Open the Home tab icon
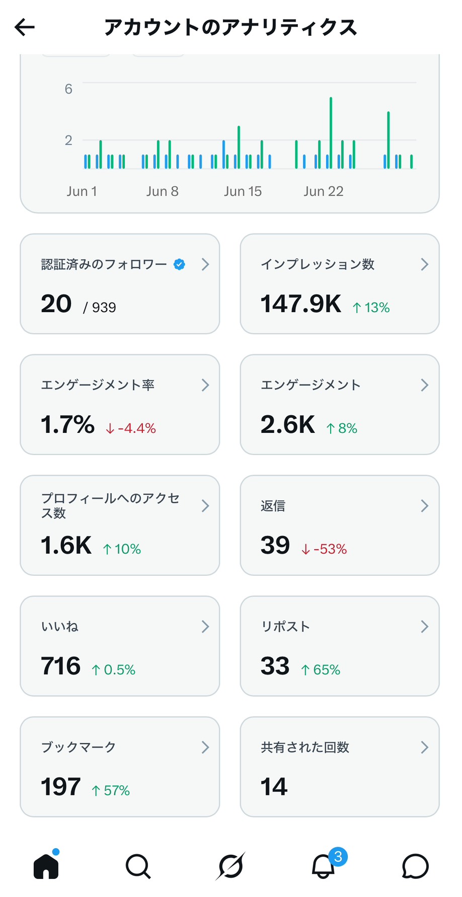This screenshot has width=462, height=897. [x=46, y=866]
